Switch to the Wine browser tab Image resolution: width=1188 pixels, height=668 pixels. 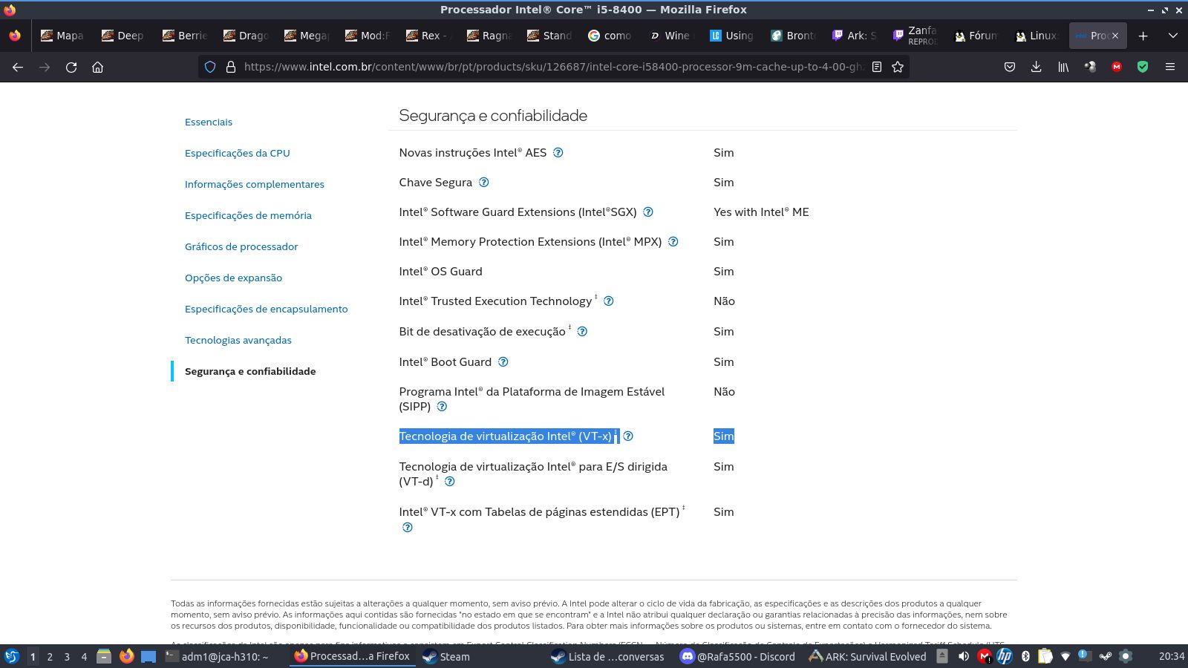[x=671, y=36]
